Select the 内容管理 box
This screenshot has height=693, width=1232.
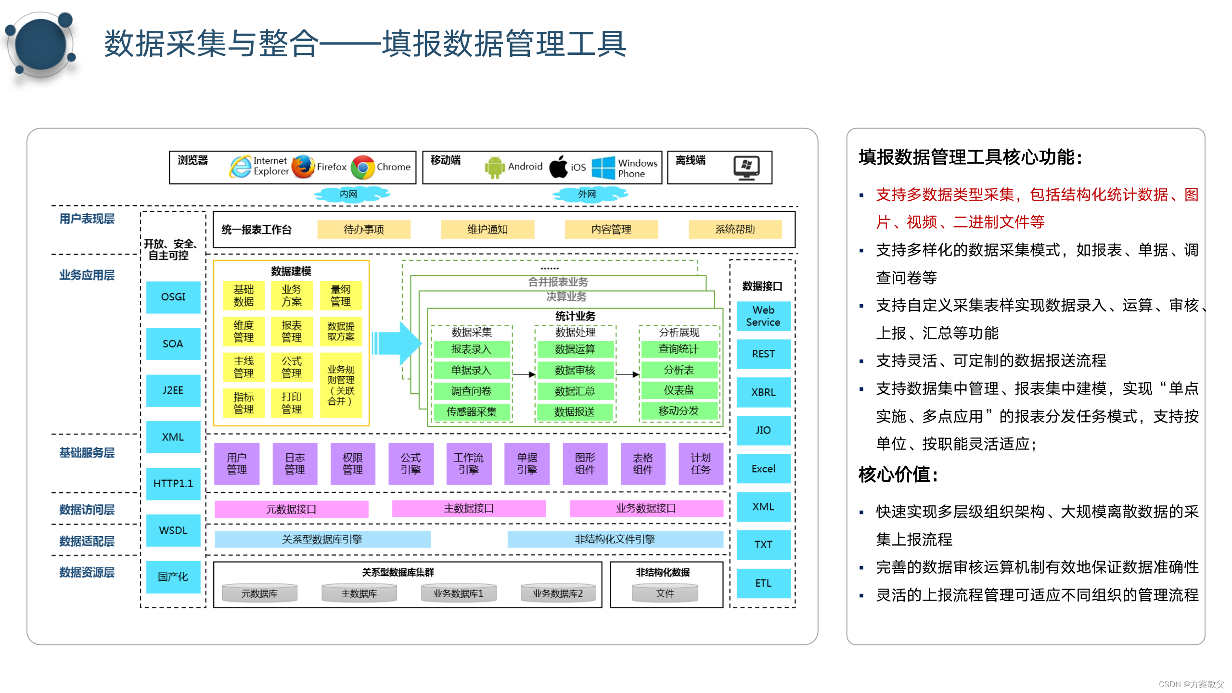(611, 229)
